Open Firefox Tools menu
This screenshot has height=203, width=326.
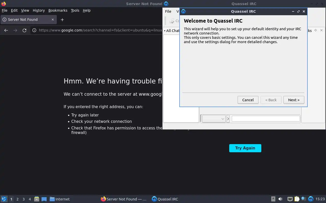pyautogui.click(x=75, y=10)
